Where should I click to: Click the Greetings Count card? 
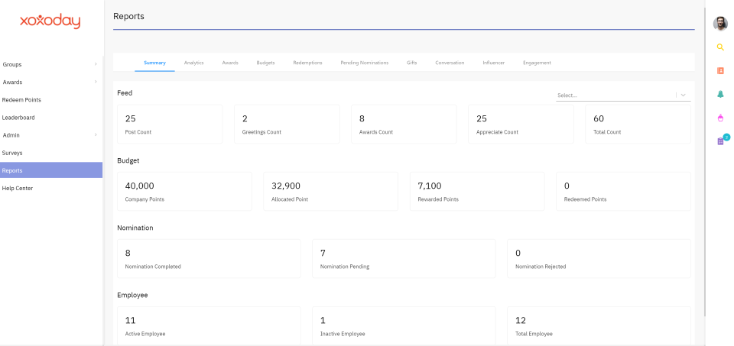coord(287,124)
